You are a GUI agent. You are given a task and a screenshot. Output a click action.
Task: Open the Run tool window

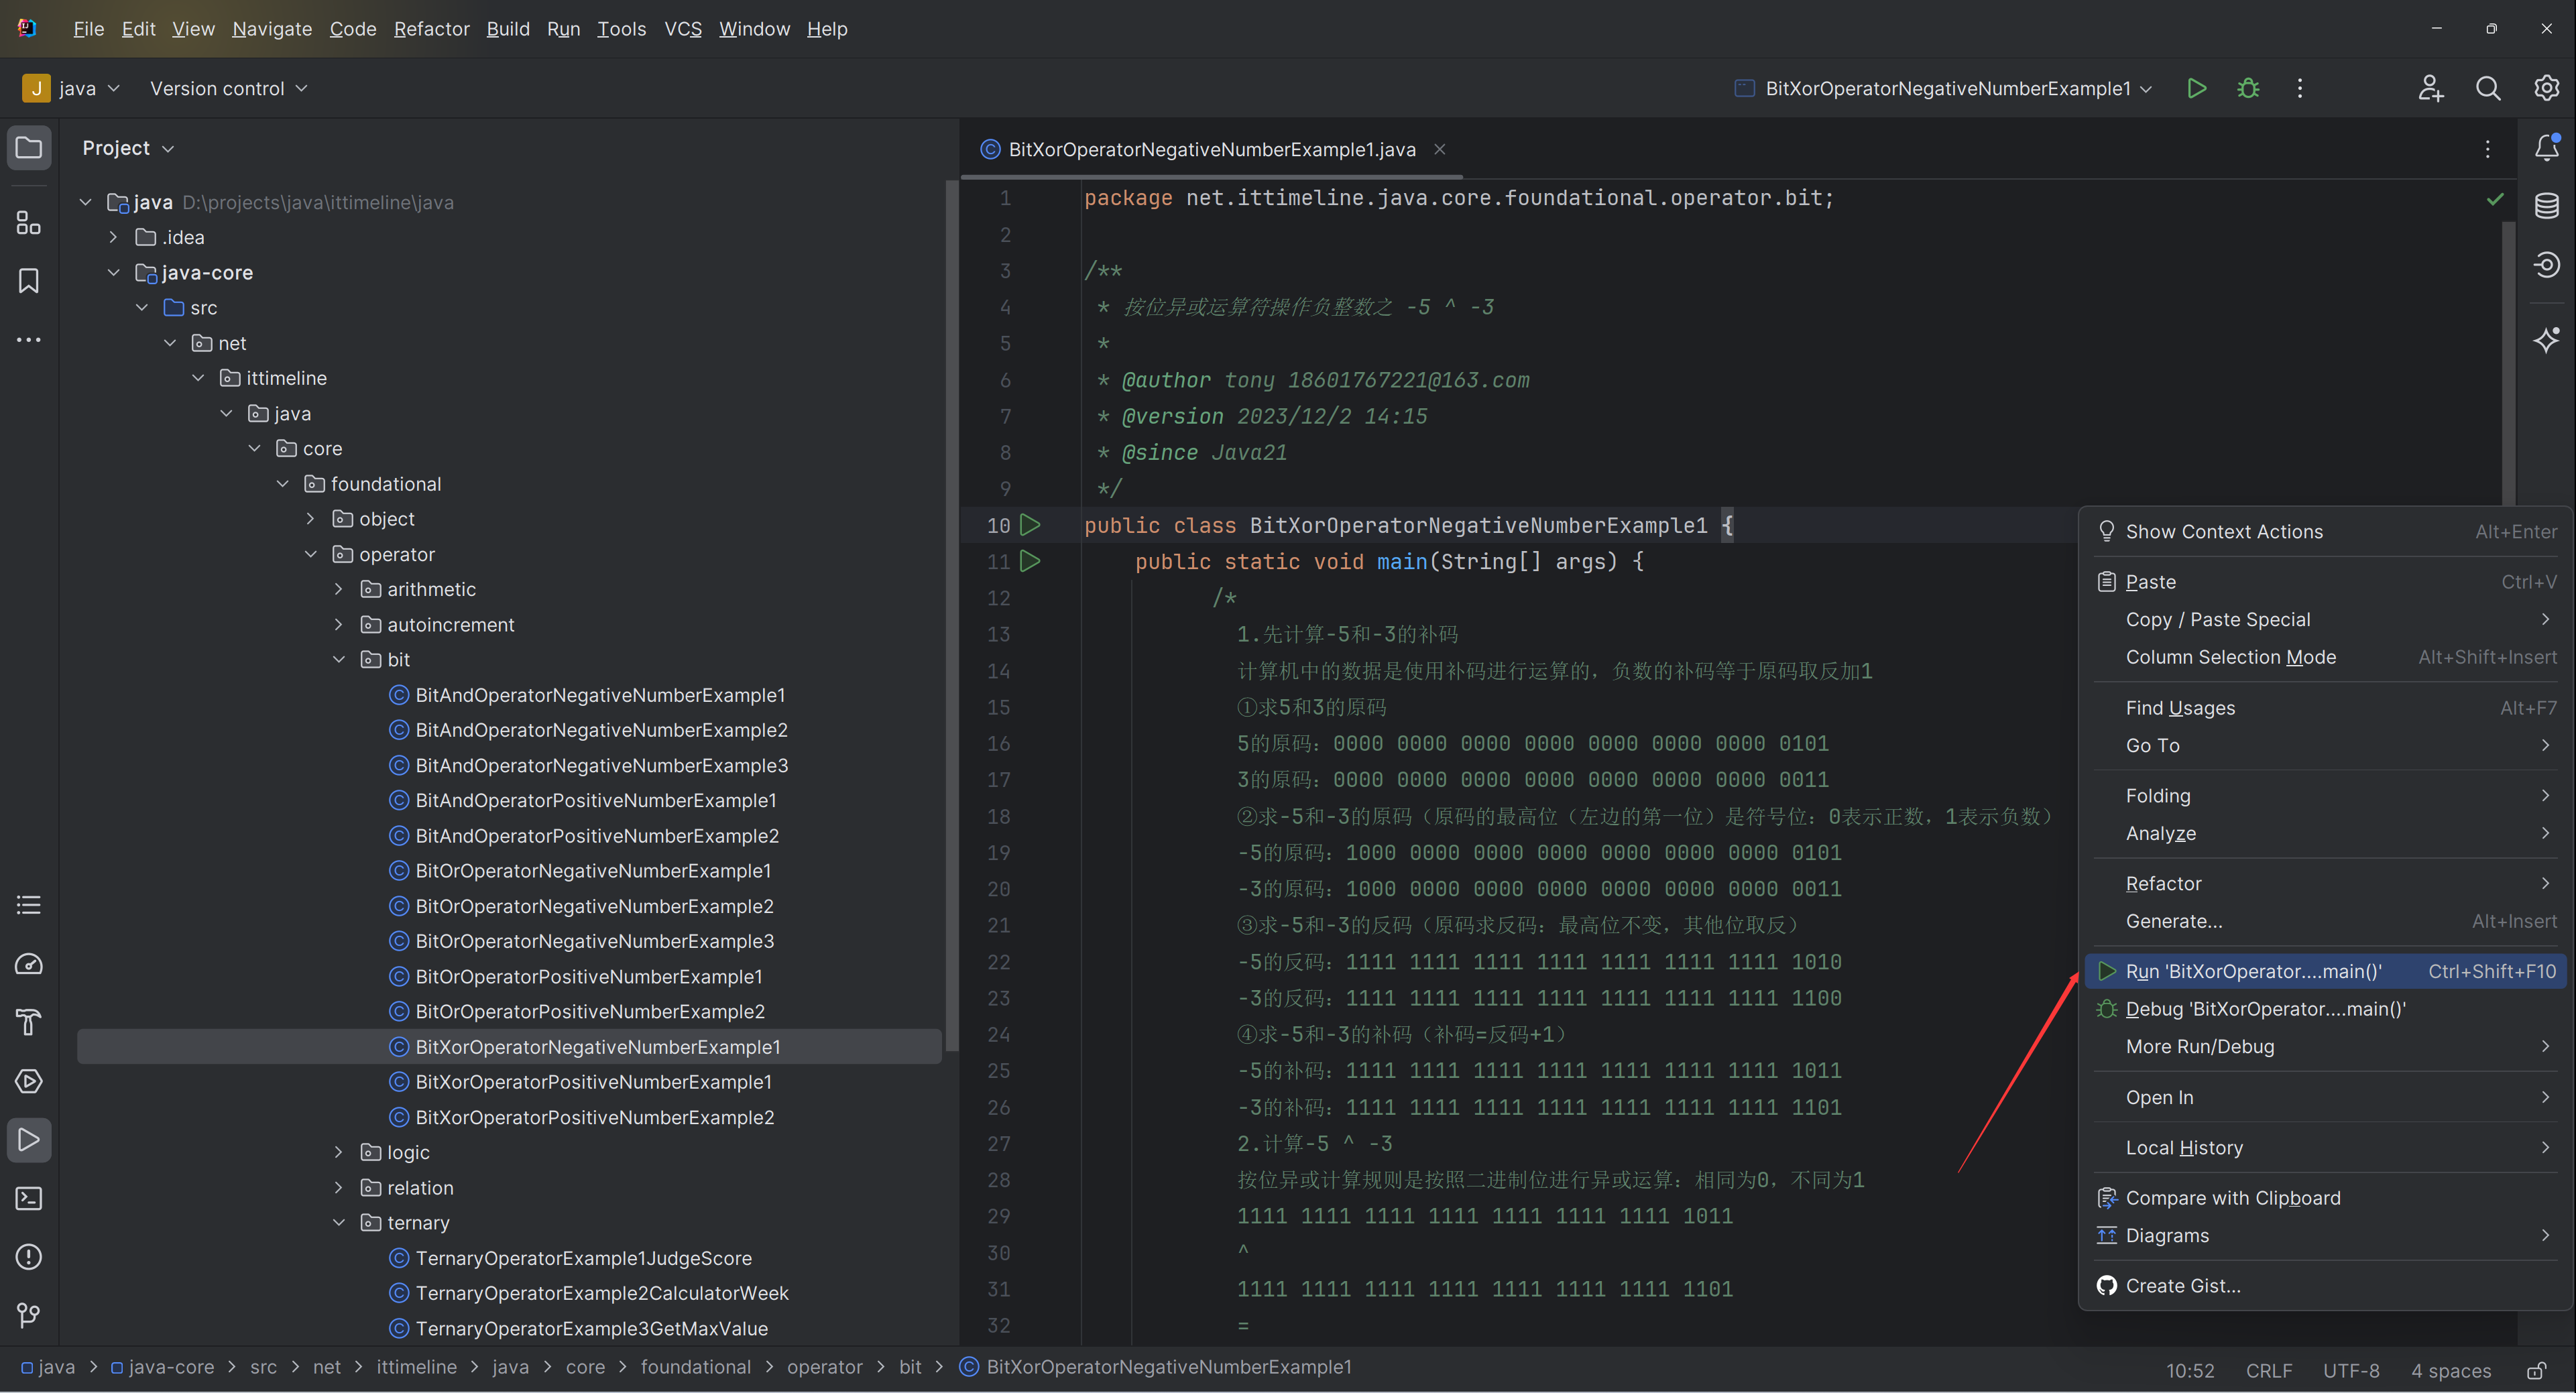(x=29, y=1140)
